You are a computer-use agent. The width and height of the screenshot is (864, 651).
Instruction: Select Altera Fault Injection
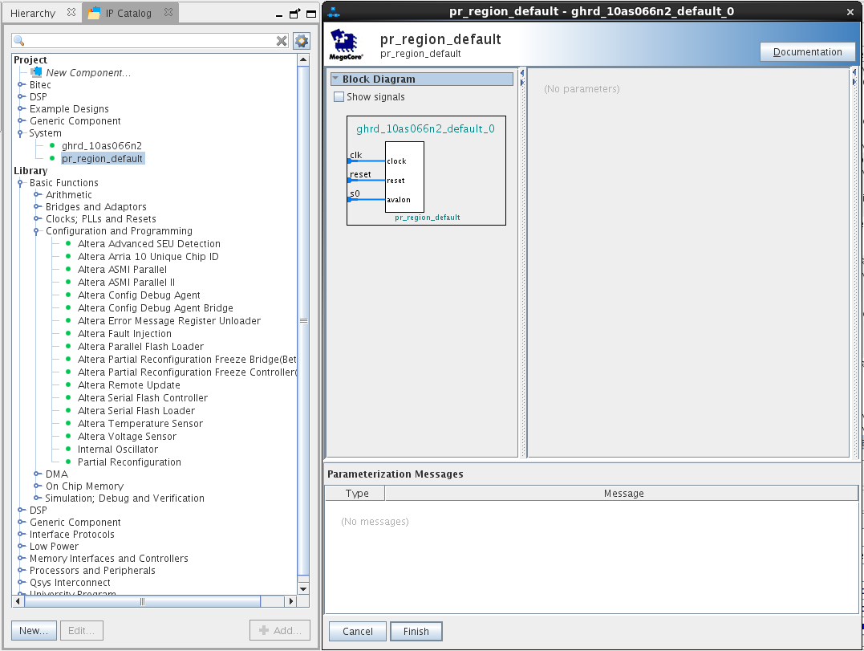pos(124,333)
